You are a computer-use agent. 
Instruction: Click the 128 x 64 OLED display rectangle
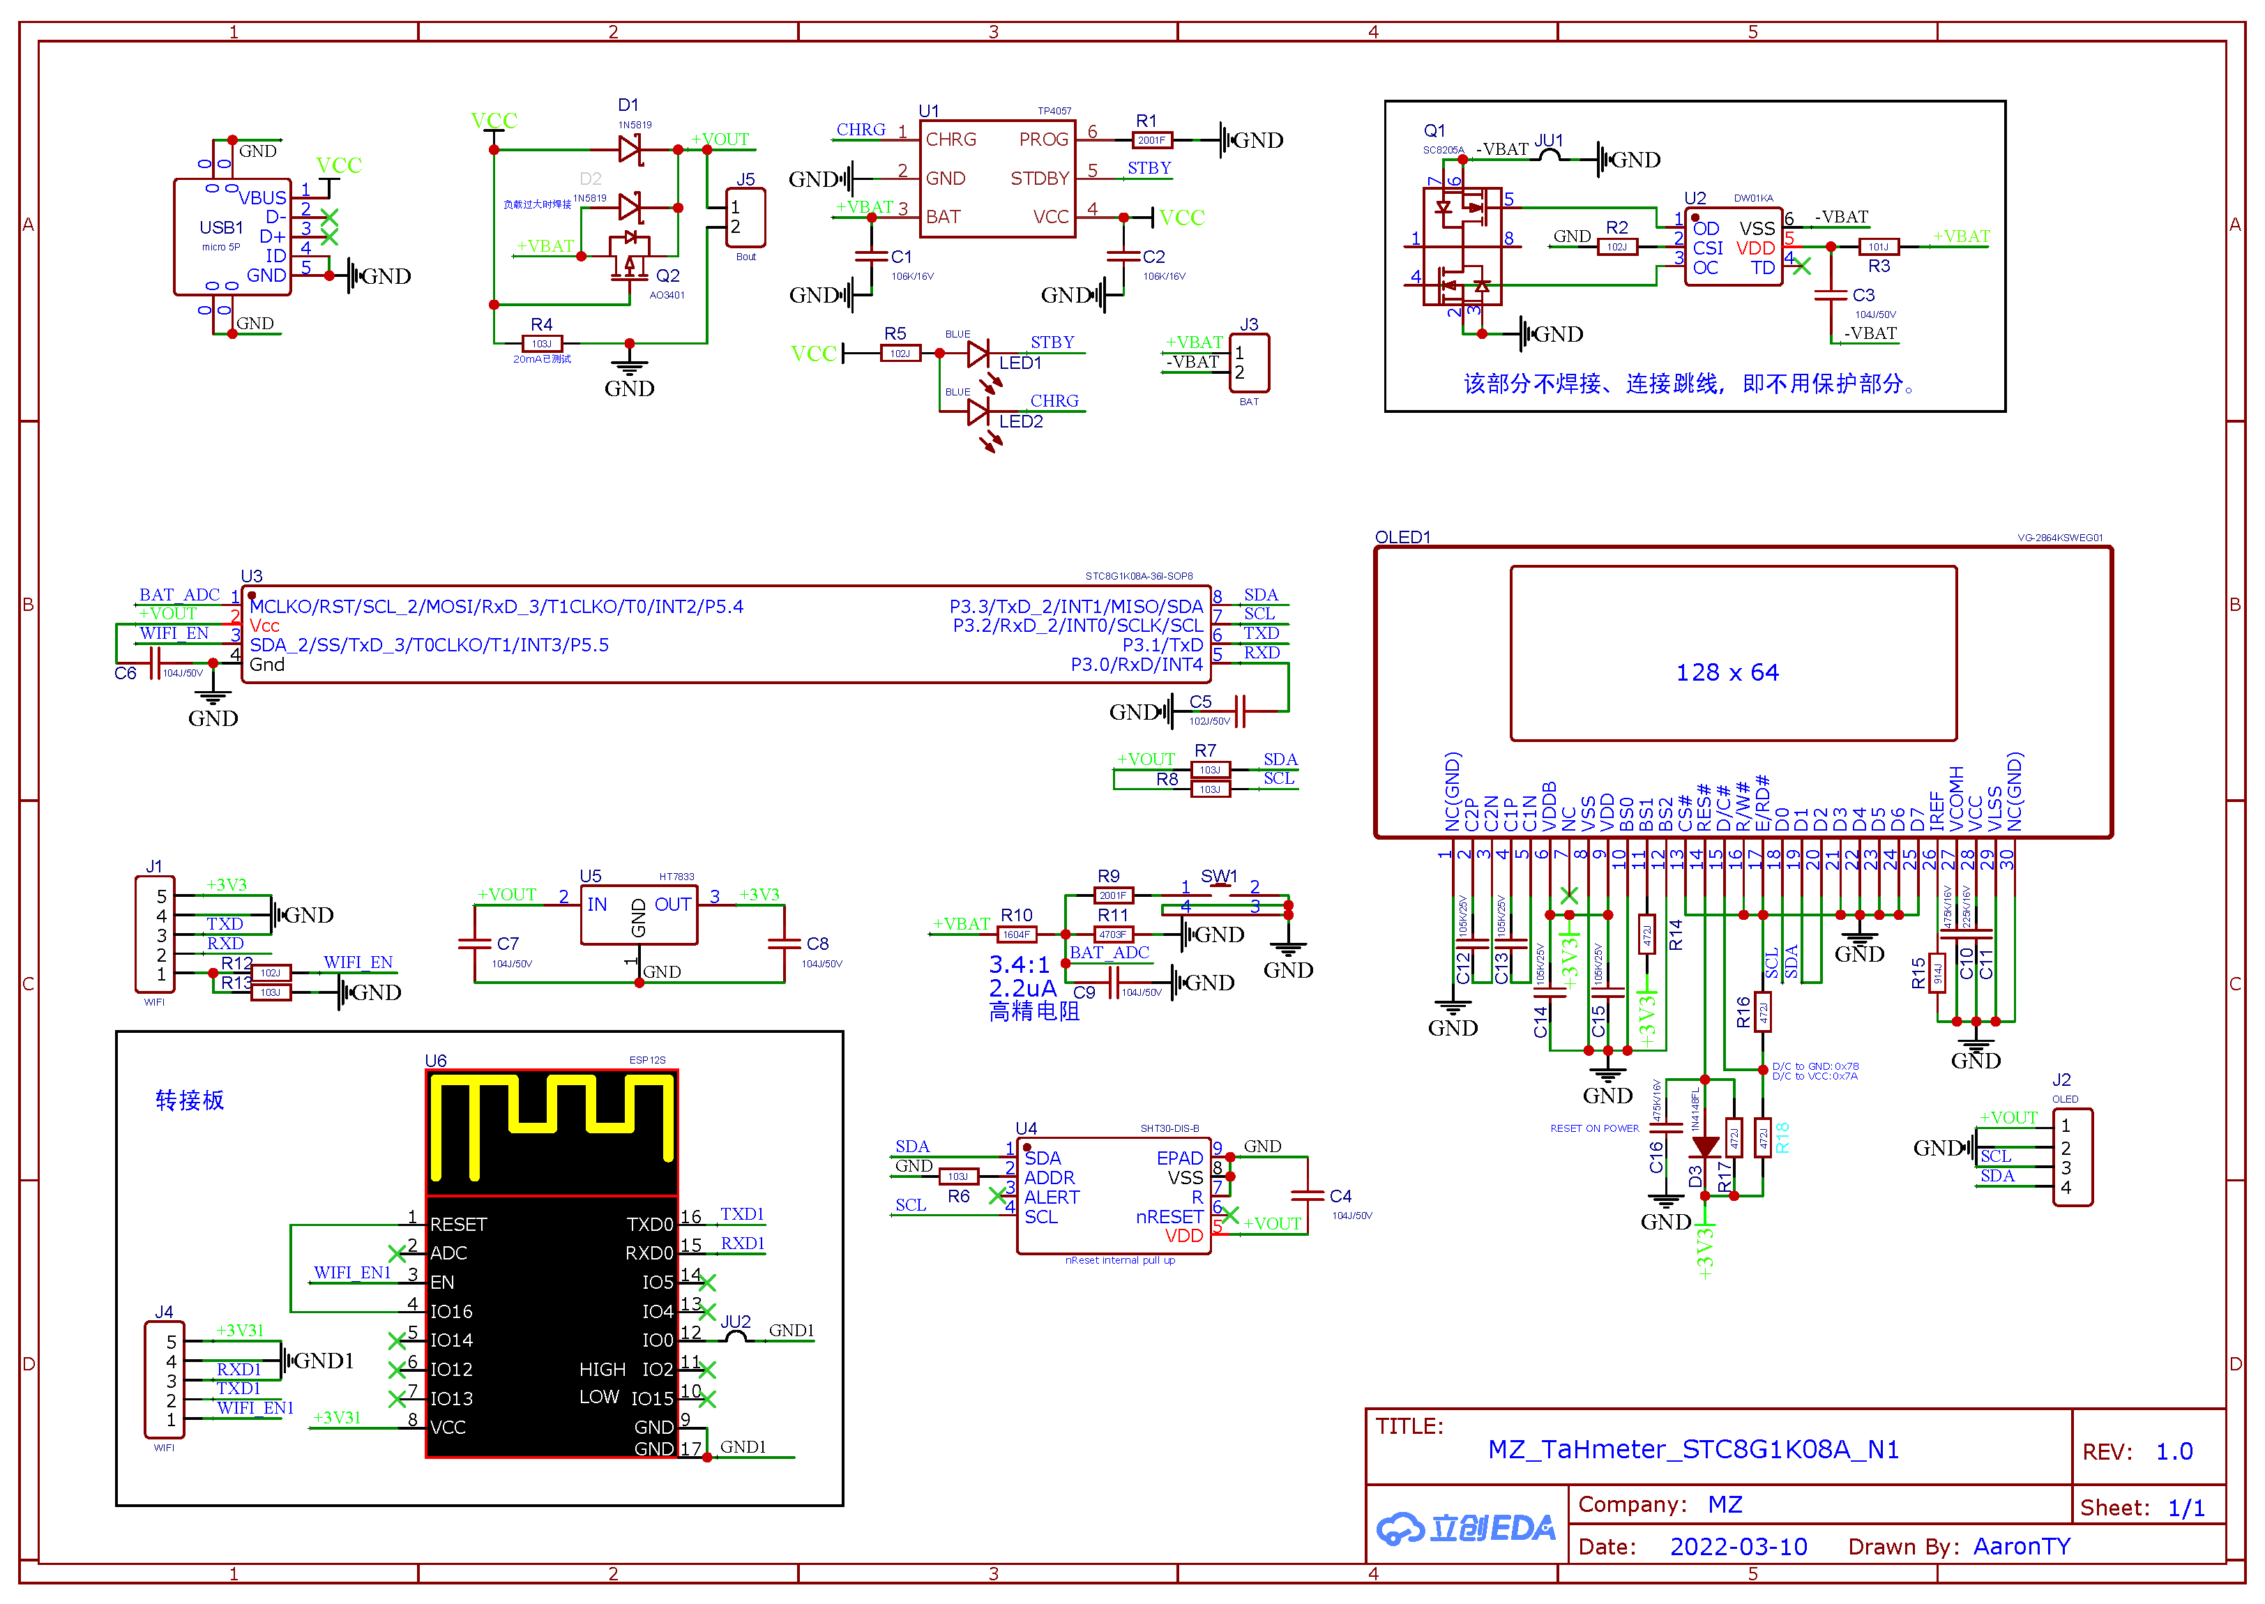(1733, 653)
